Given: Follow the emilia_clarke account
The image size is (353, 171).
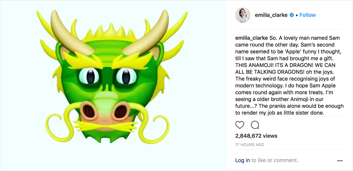Looking at the screenshot, I should click(x=307, y=15).
